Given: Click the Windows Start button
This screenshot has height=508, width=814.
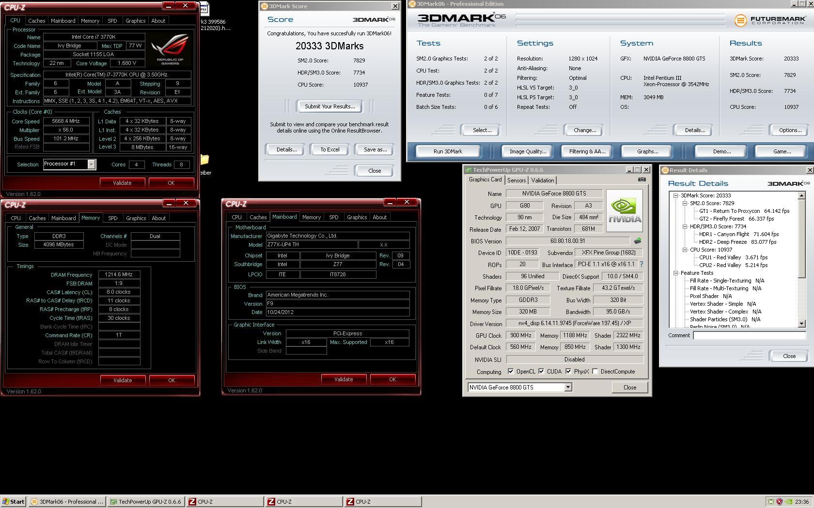Looking at the screenshot, I should [x=14, y=502].
